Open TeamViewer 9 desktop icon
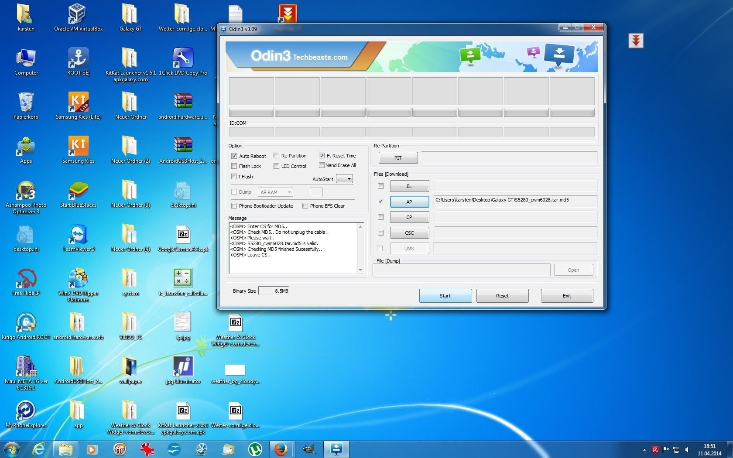 point(78,238)
